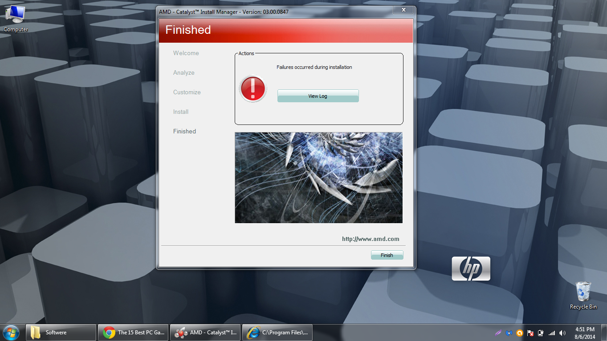Select the Analyze step in the sidebar
Screen dimensions: 607x341
(x=184, y=73)
